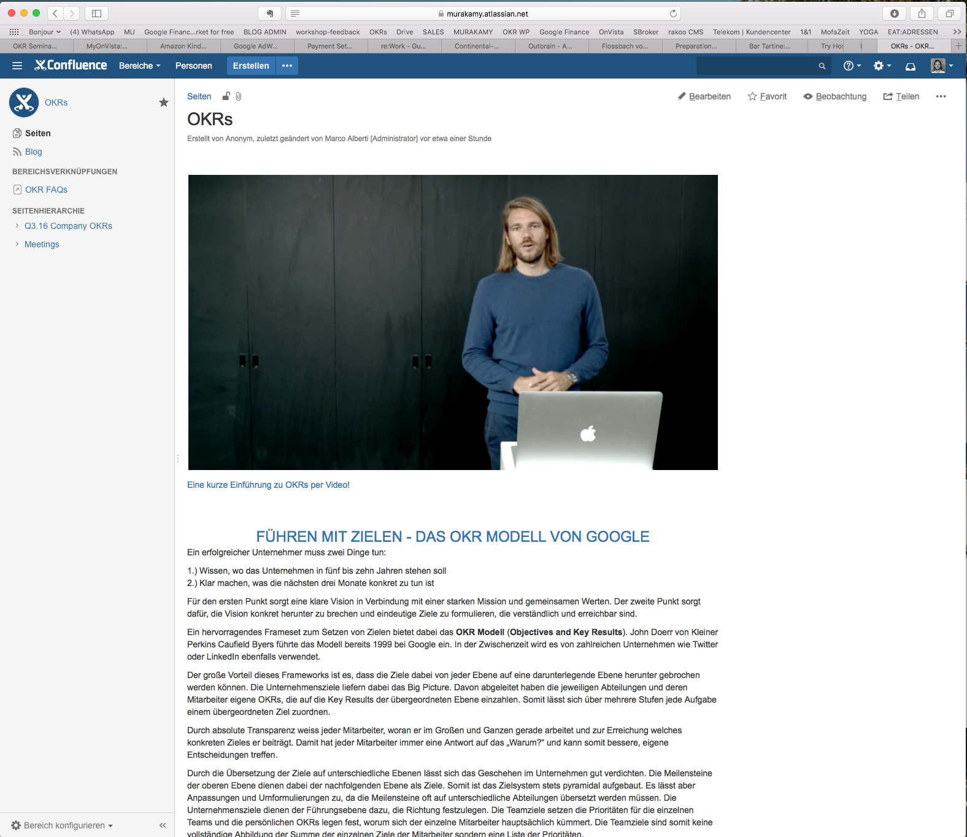Play the OKR introduction video

(453, 322)
